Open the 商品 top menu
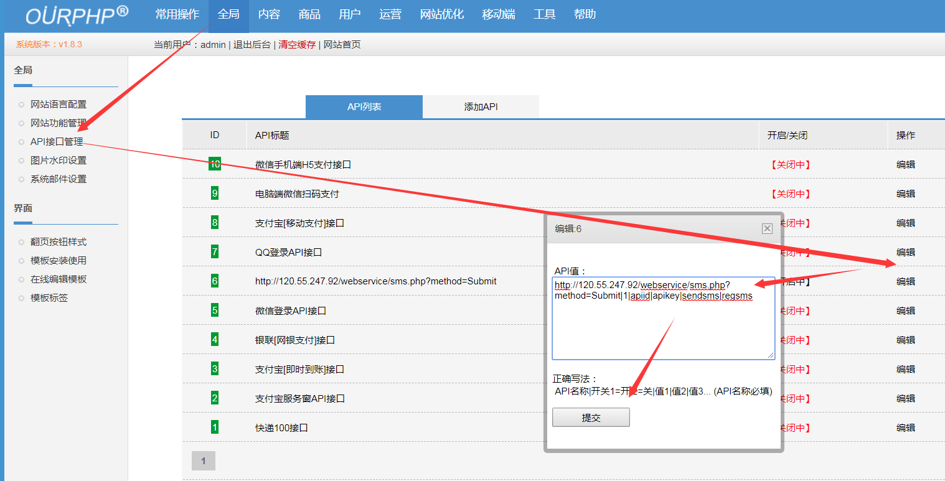Viewport: 945px width, 481px height. [309, 14]
